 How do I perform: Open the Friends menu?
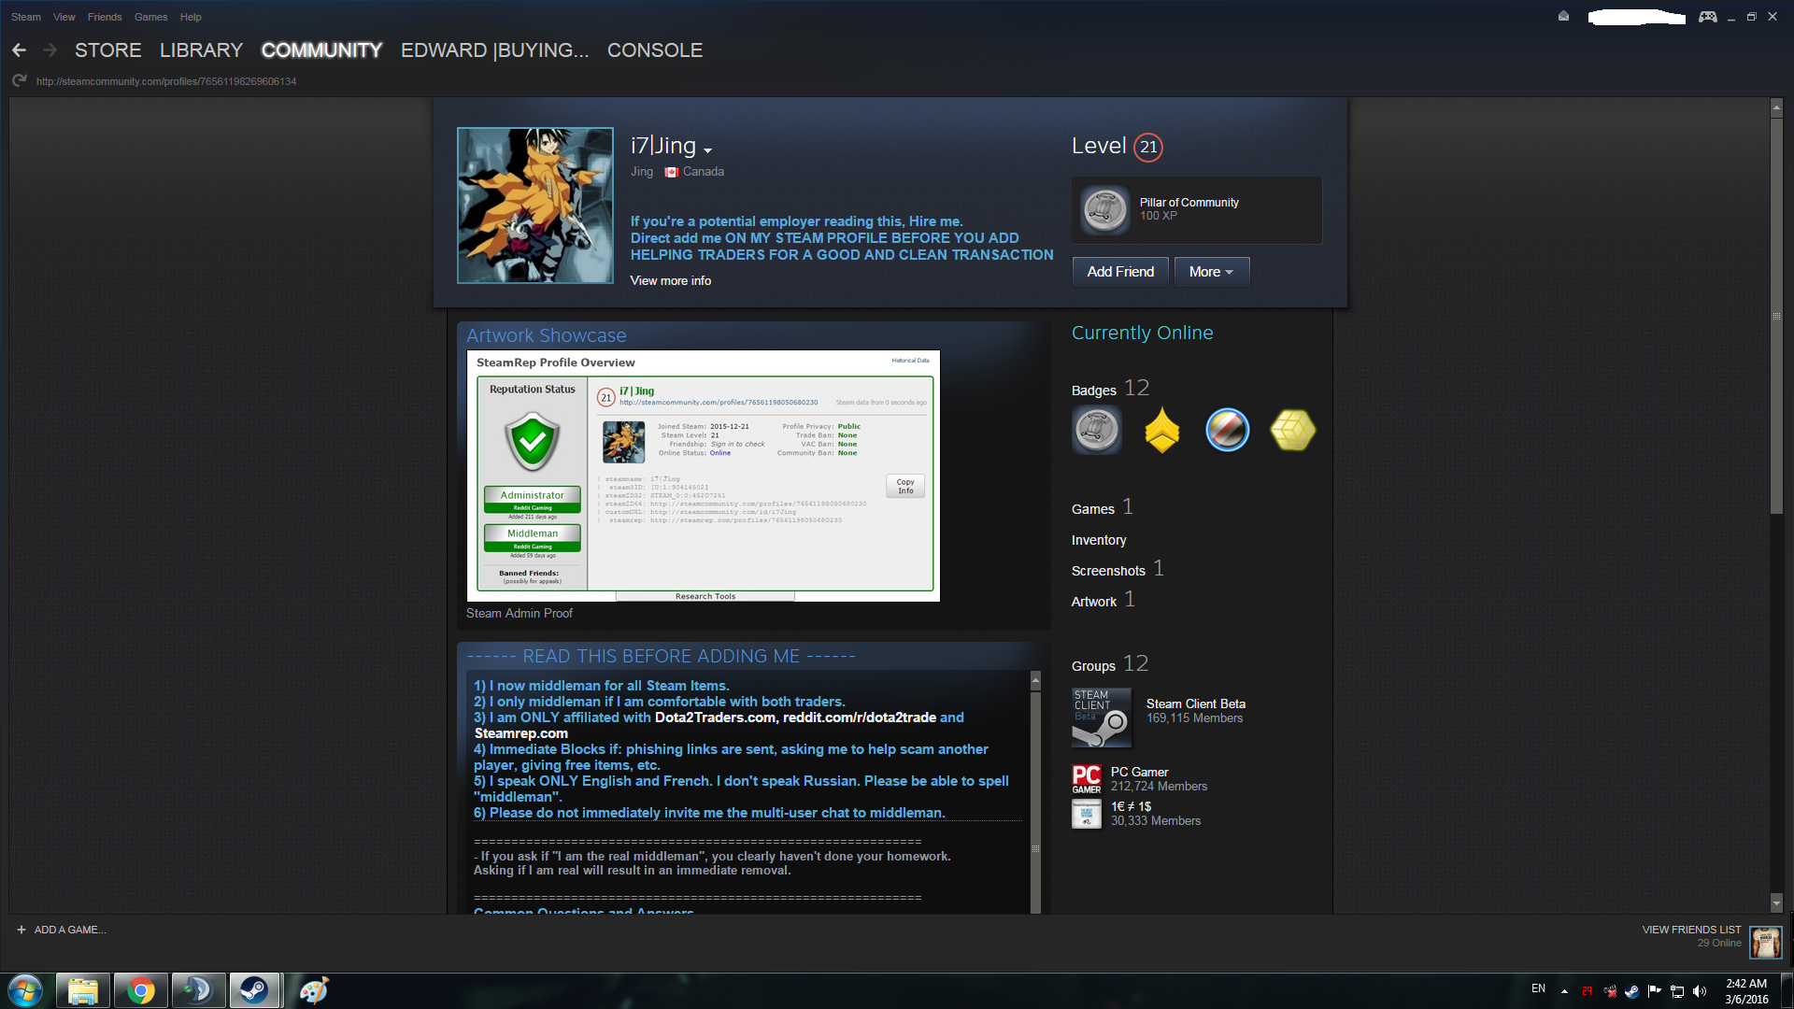point(105,17)
